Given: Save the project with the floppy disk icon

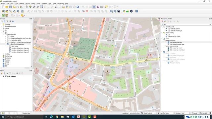Looking at the screenshot, I should point(10,7).
